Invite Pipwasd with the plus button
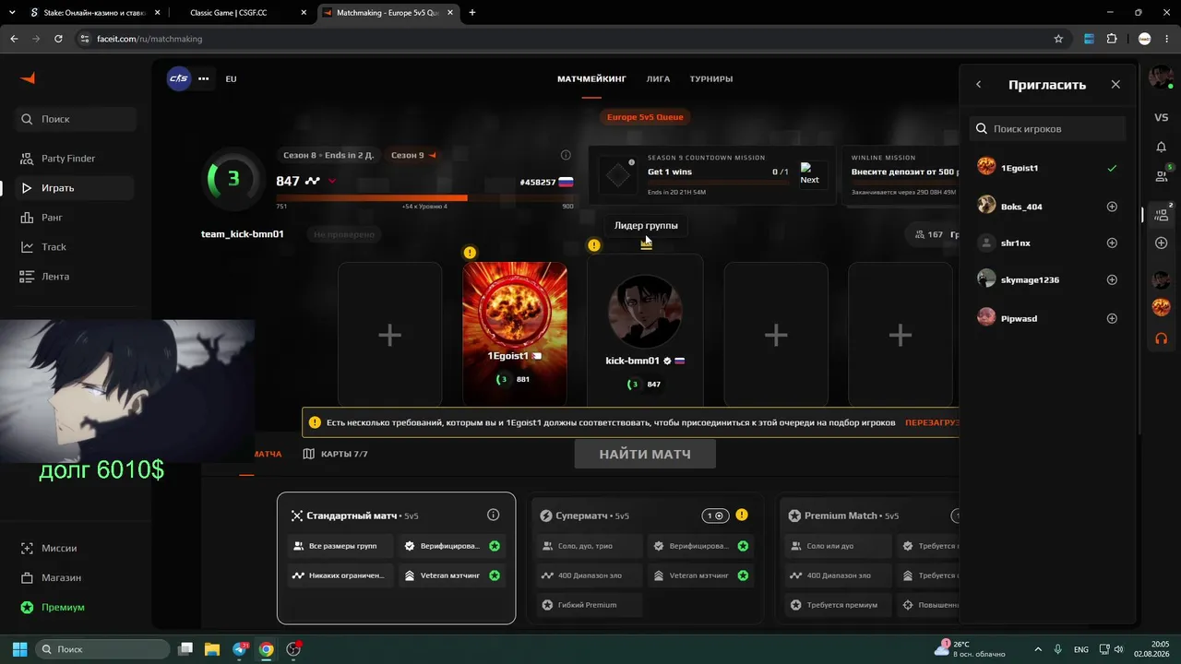The width and height of the screenshot is (1181, 664). coord(1112,319)
